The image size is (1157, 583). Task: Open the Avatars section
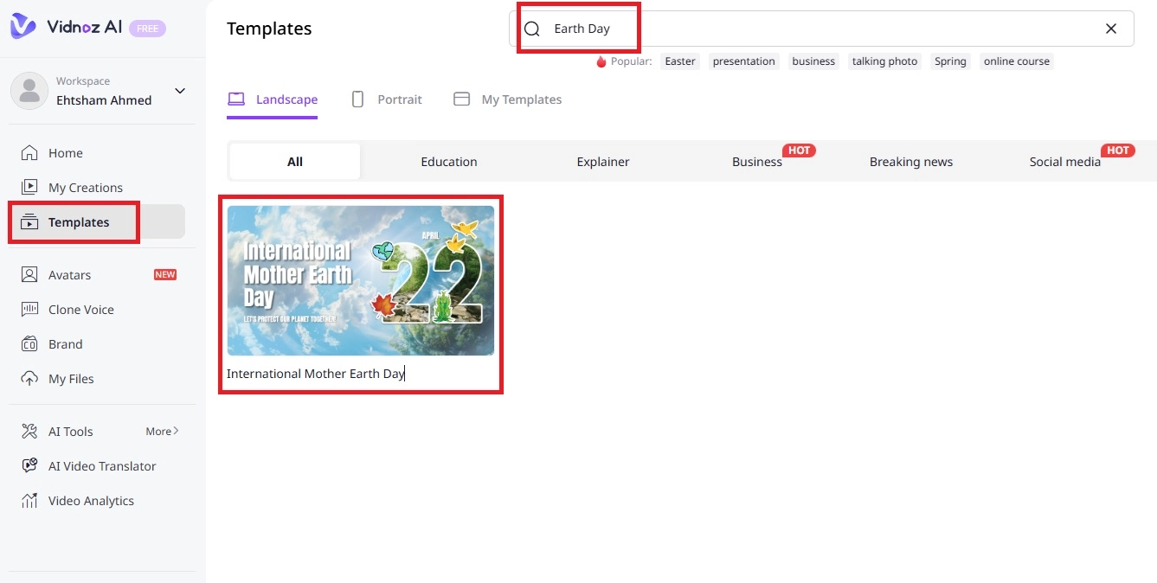[30, 274]
